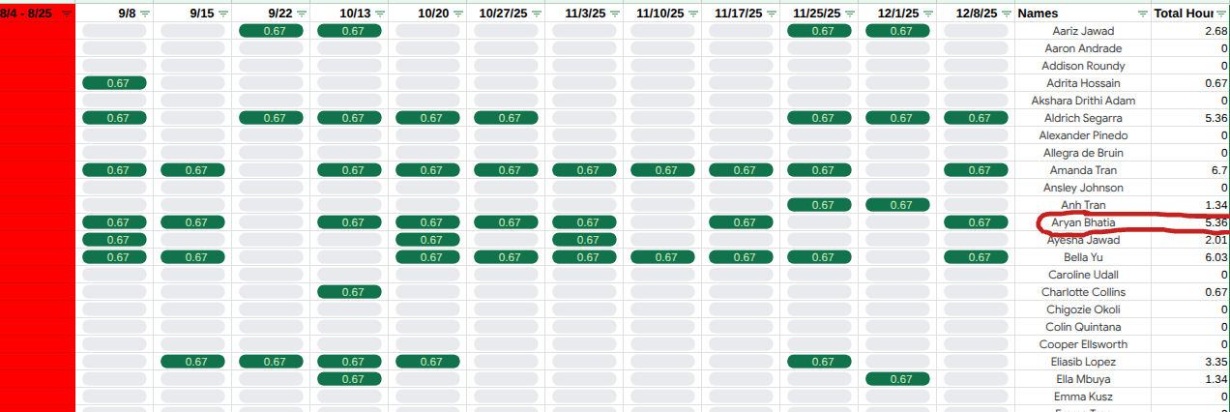This screenshot has height=412, width=1230.
Task: Select the Chigozie Okoli name cell
Action: click(1083, 309)
